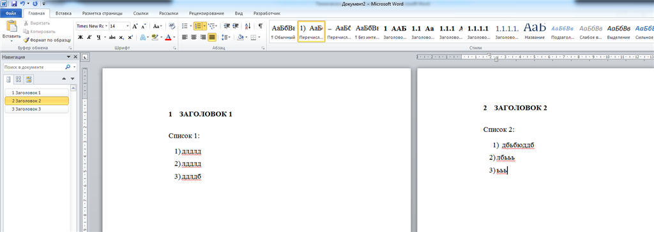This screenshot has height=232, width=654.
Task: Apply the Название style
Action: [x=535, y=32]
